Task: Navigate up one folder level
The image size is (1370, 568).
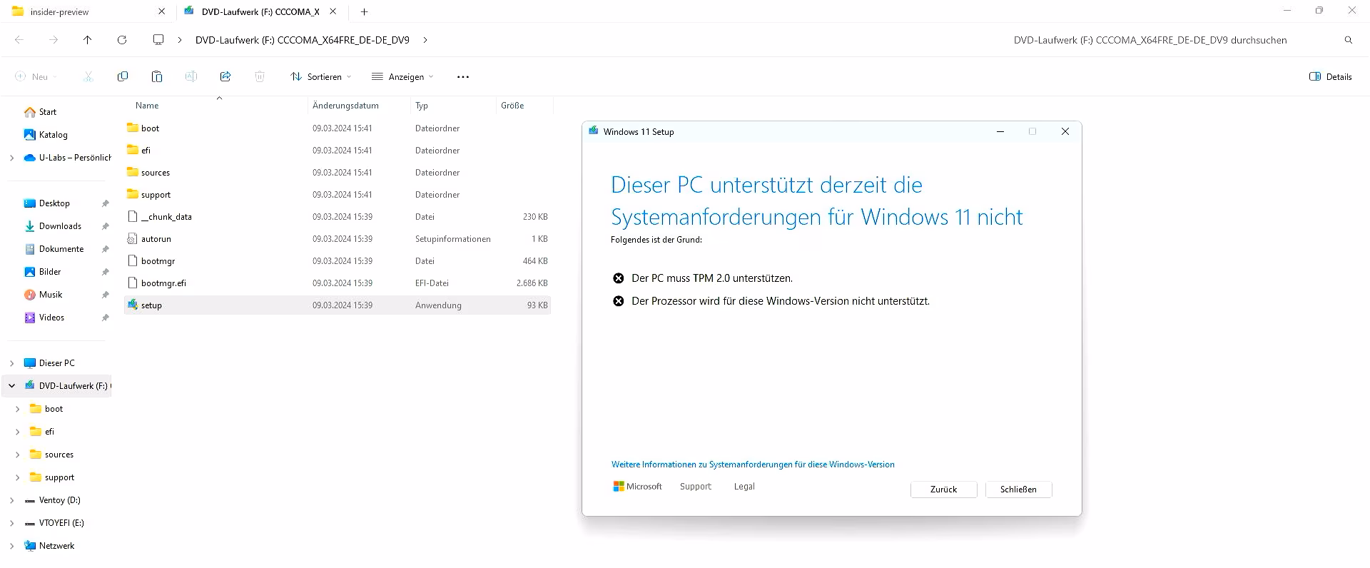Action: click(x=87, y=40)
